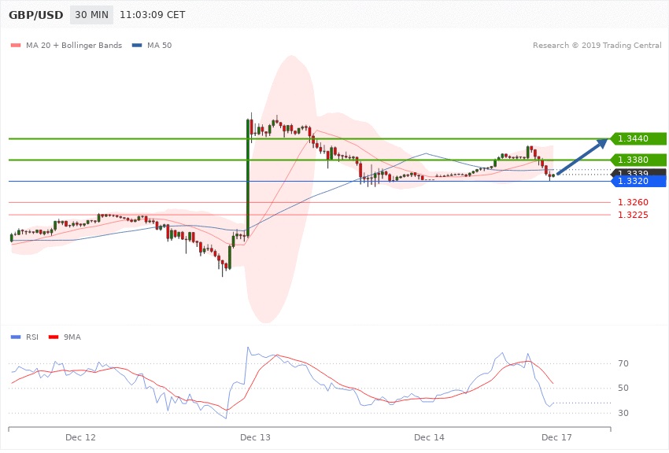The image size is (669, 453).
Task: Open the Research Trading Central copyright link
Action: click(x=597, y=46)
